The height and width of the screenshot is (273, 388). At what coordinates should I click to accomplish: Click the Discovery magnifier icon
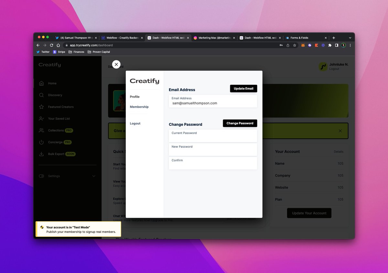pos(41,95)
